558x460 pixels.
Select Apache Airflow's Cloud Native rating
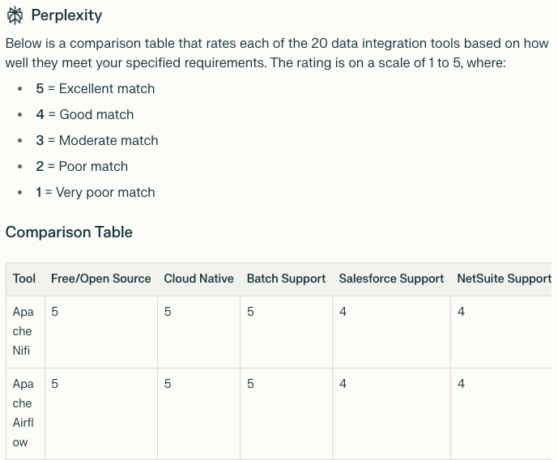click(168, 384)
